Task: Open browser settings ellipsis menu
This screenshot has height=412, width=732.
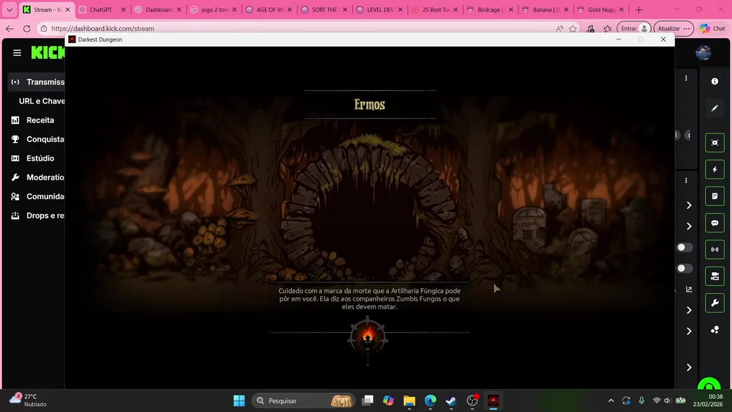Action: click(x=687, y=29)
